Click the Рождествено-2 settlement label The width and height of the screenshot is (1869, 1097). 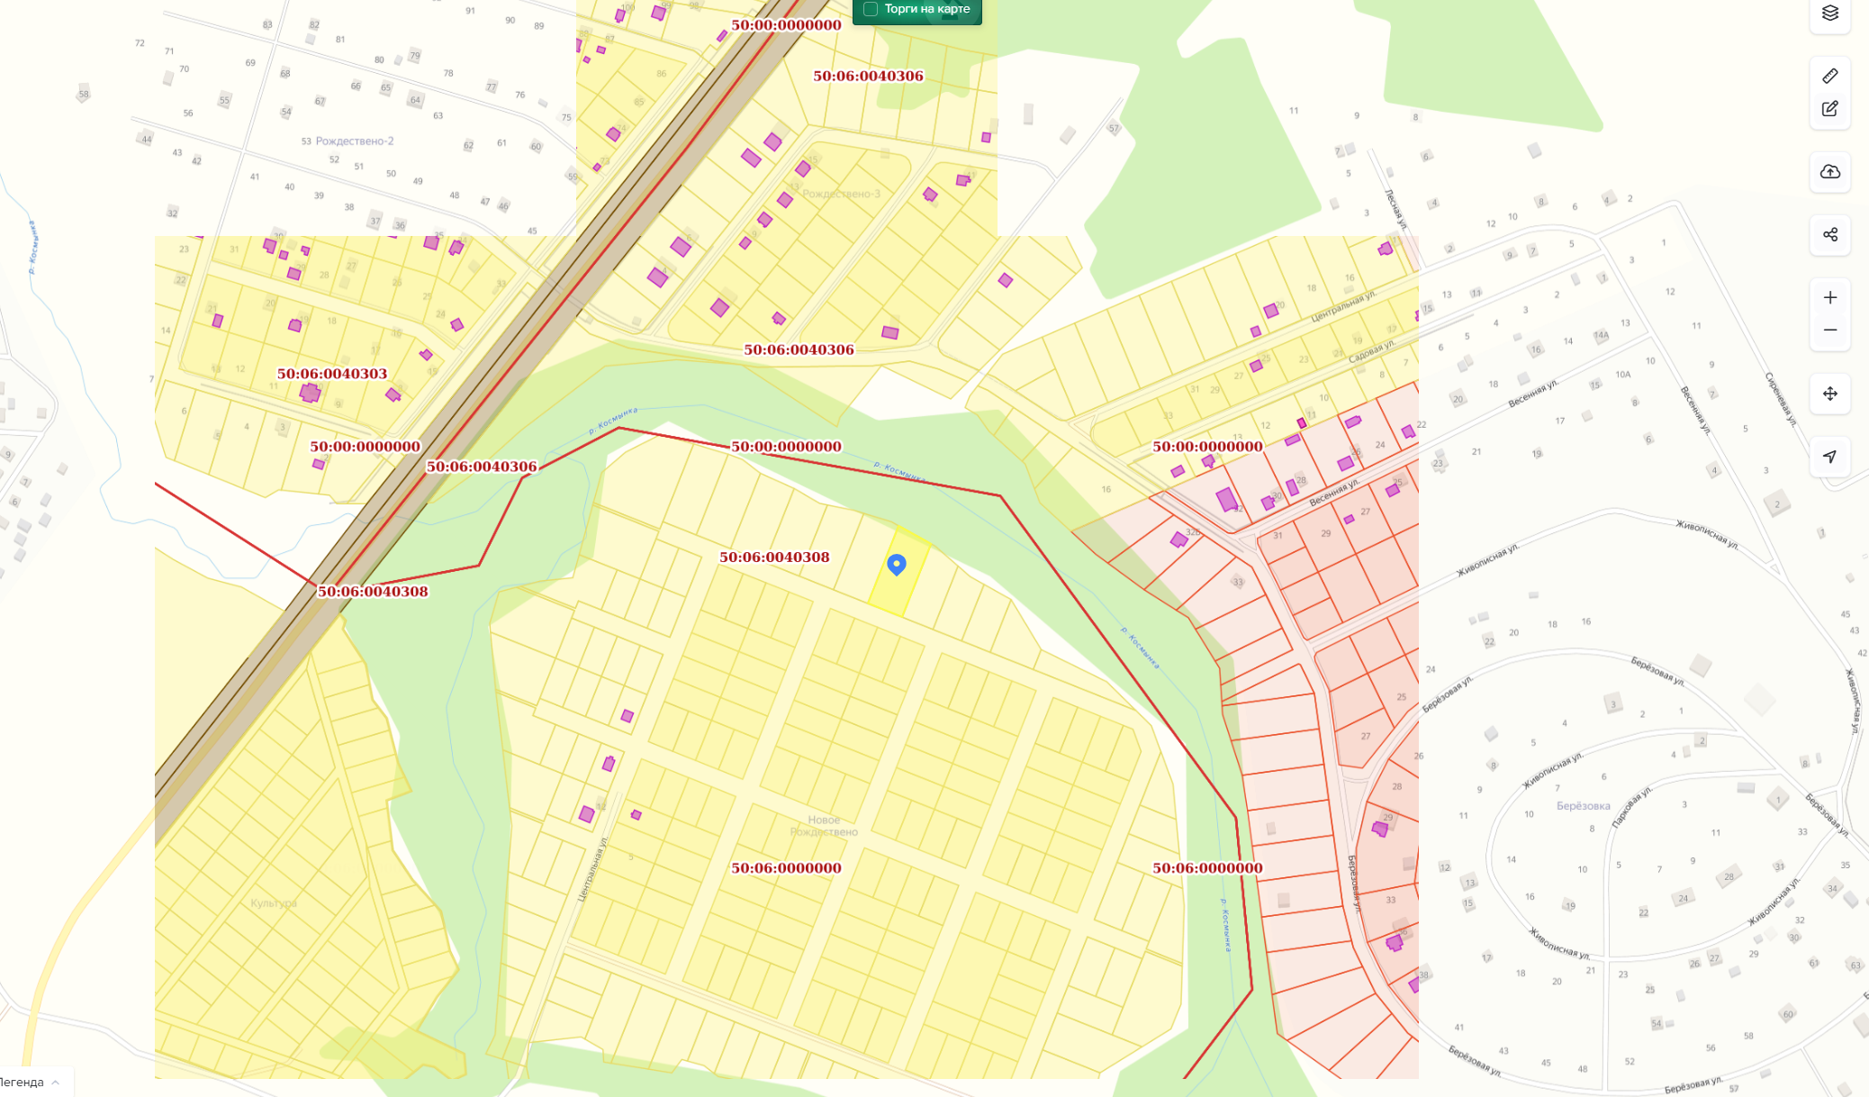354,141
